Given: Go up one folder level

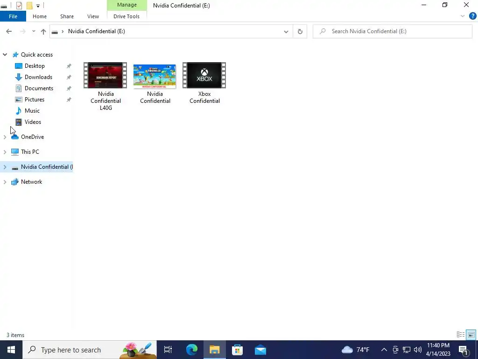Looking at the screenshot, I should coord(43,31).
